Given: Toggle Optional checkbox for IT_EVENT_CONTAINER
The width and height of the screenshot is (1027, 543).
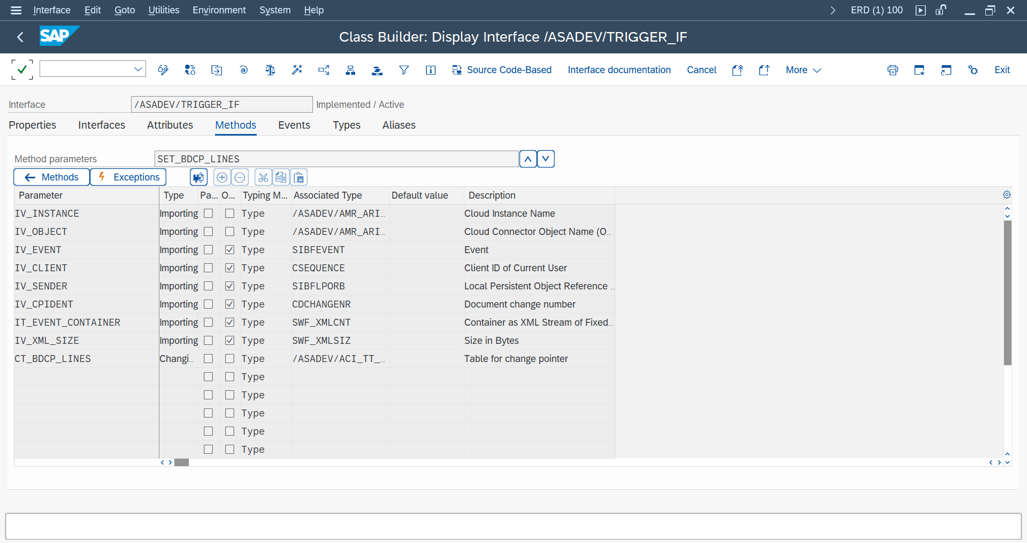Looking at the screenshot, I should pyautogui.click(x=229, y=322).
